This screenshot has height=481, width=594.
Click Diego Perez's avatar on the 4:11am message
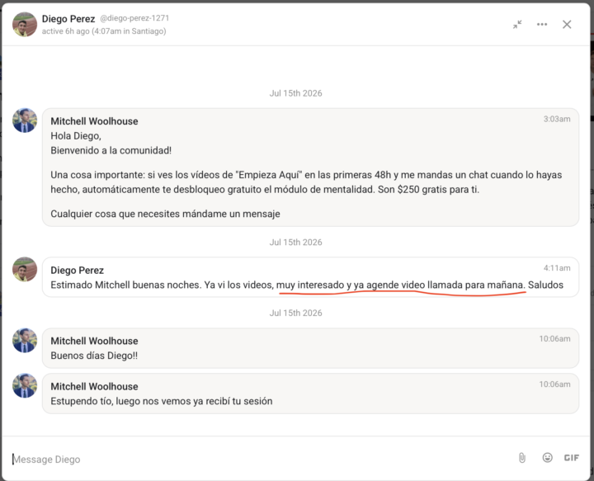[25, 269]
